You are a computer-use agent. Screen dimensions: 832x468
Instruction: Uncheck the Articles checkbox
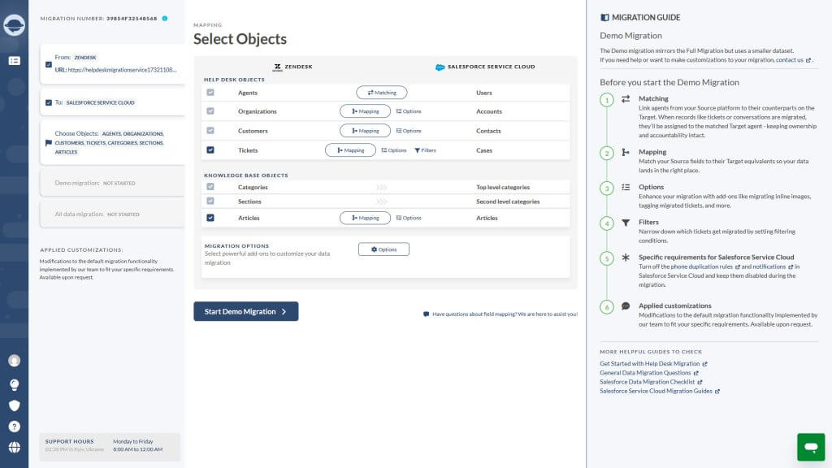coord(210,218)
